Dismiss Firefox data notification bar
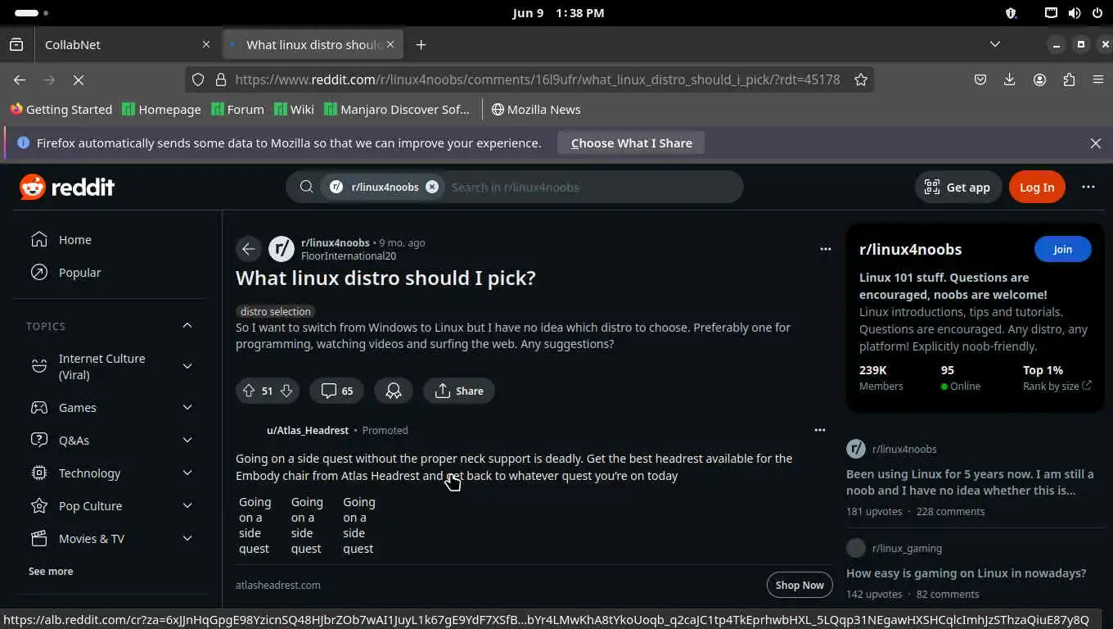This screenshot has width=1113, height=629. (1096, 143)
